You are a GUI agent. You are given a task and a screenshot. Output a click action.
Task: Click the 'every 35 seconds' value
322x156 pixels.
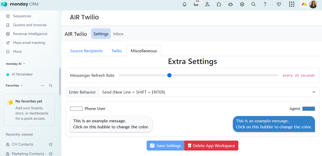tap(299, 76)
